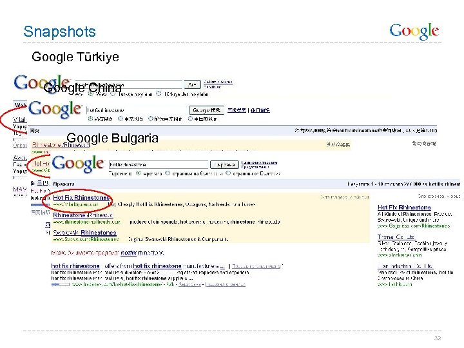464x348 pixels.
Task: Select fourth radio option under China search box
Action: (190, 119)
